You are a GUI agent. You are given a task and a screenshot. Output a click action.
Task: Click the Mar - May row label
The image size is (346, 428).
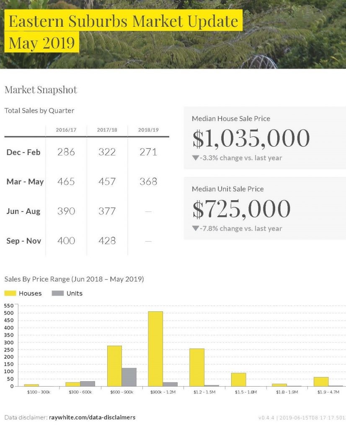pyautogui.click(x=25, y=182)
